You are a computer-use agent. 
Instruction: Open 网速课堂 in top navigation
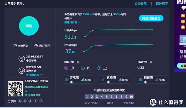pyautogui.click(x=162, y=4)
